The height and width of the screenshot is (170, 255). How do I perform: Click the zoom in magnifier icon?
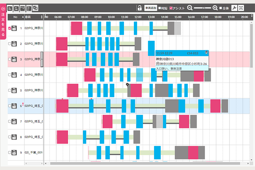215,8
